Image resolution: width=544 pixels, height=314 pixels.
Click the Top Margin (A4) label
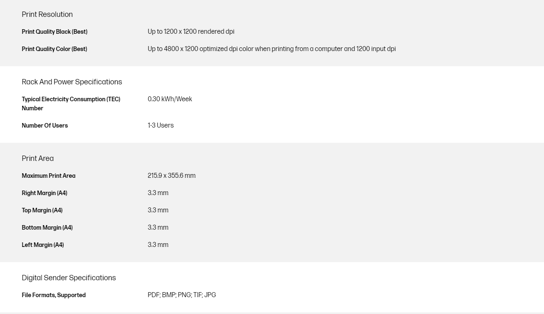coord(42,210)
